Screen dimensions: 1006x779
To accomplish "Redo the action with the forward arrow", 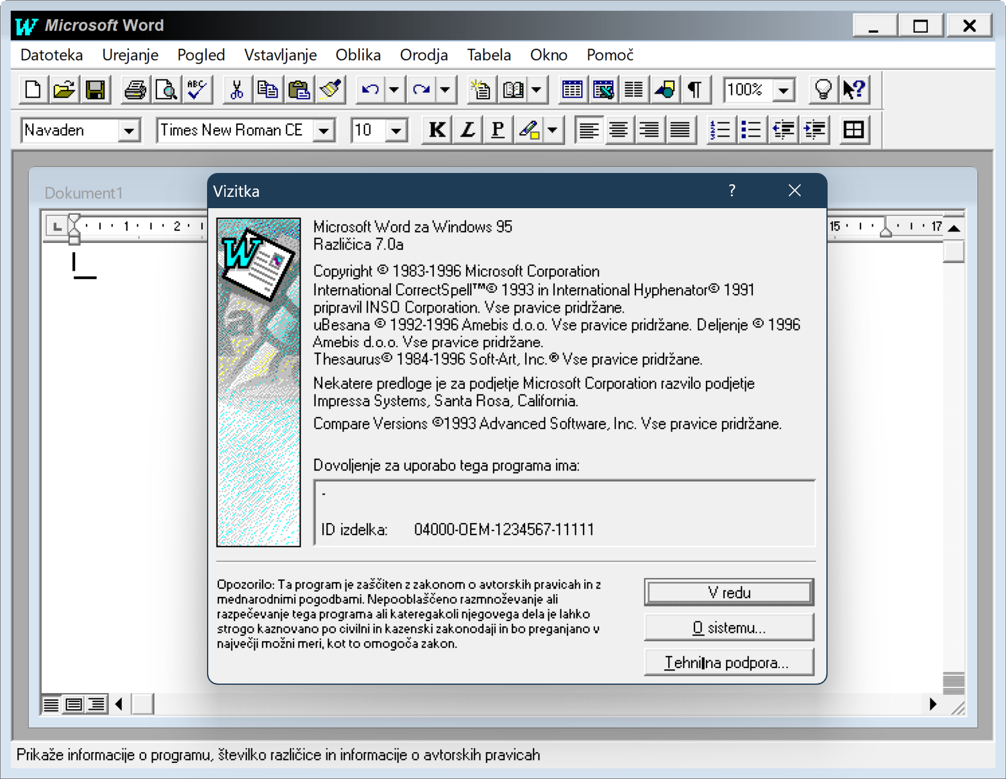I will [x=421, y=90].
